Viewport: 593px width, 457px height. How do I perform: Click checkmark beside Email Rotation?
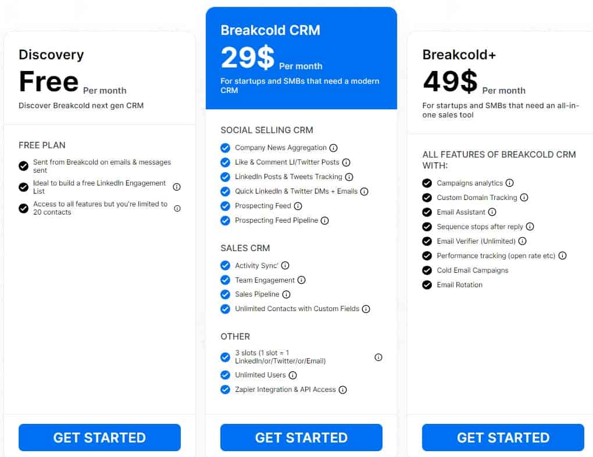click(x=427, y=285)
